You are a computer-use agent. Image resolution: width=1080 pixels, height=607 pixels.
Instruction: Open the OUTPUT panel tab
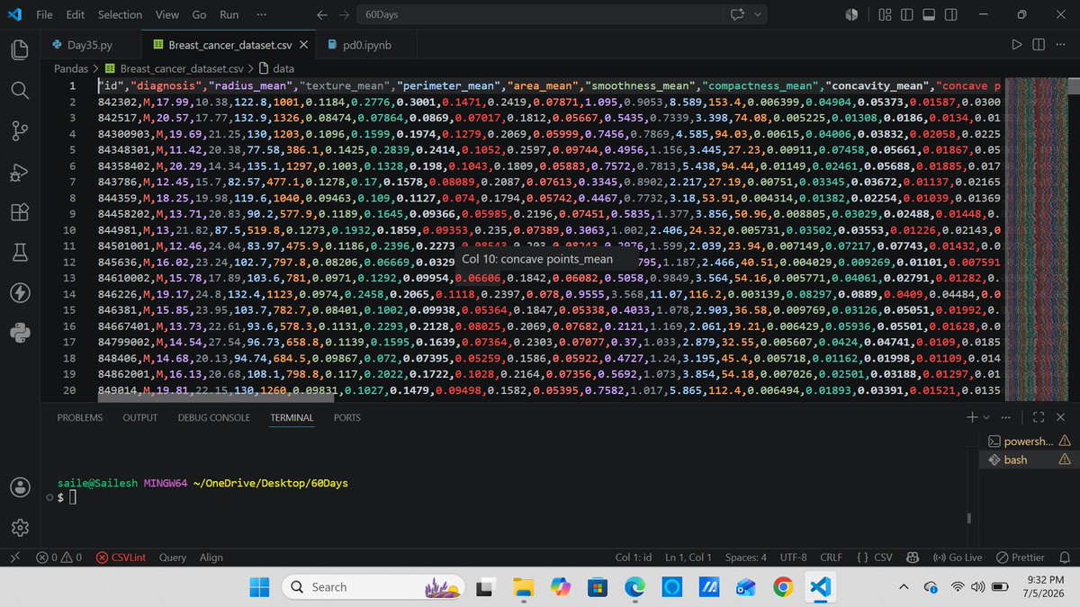tap(140, 417)
